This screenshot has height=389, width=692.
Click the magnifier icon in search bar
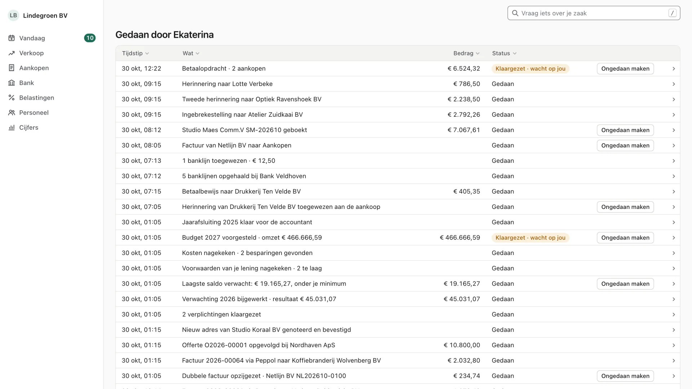click(515, 13)
